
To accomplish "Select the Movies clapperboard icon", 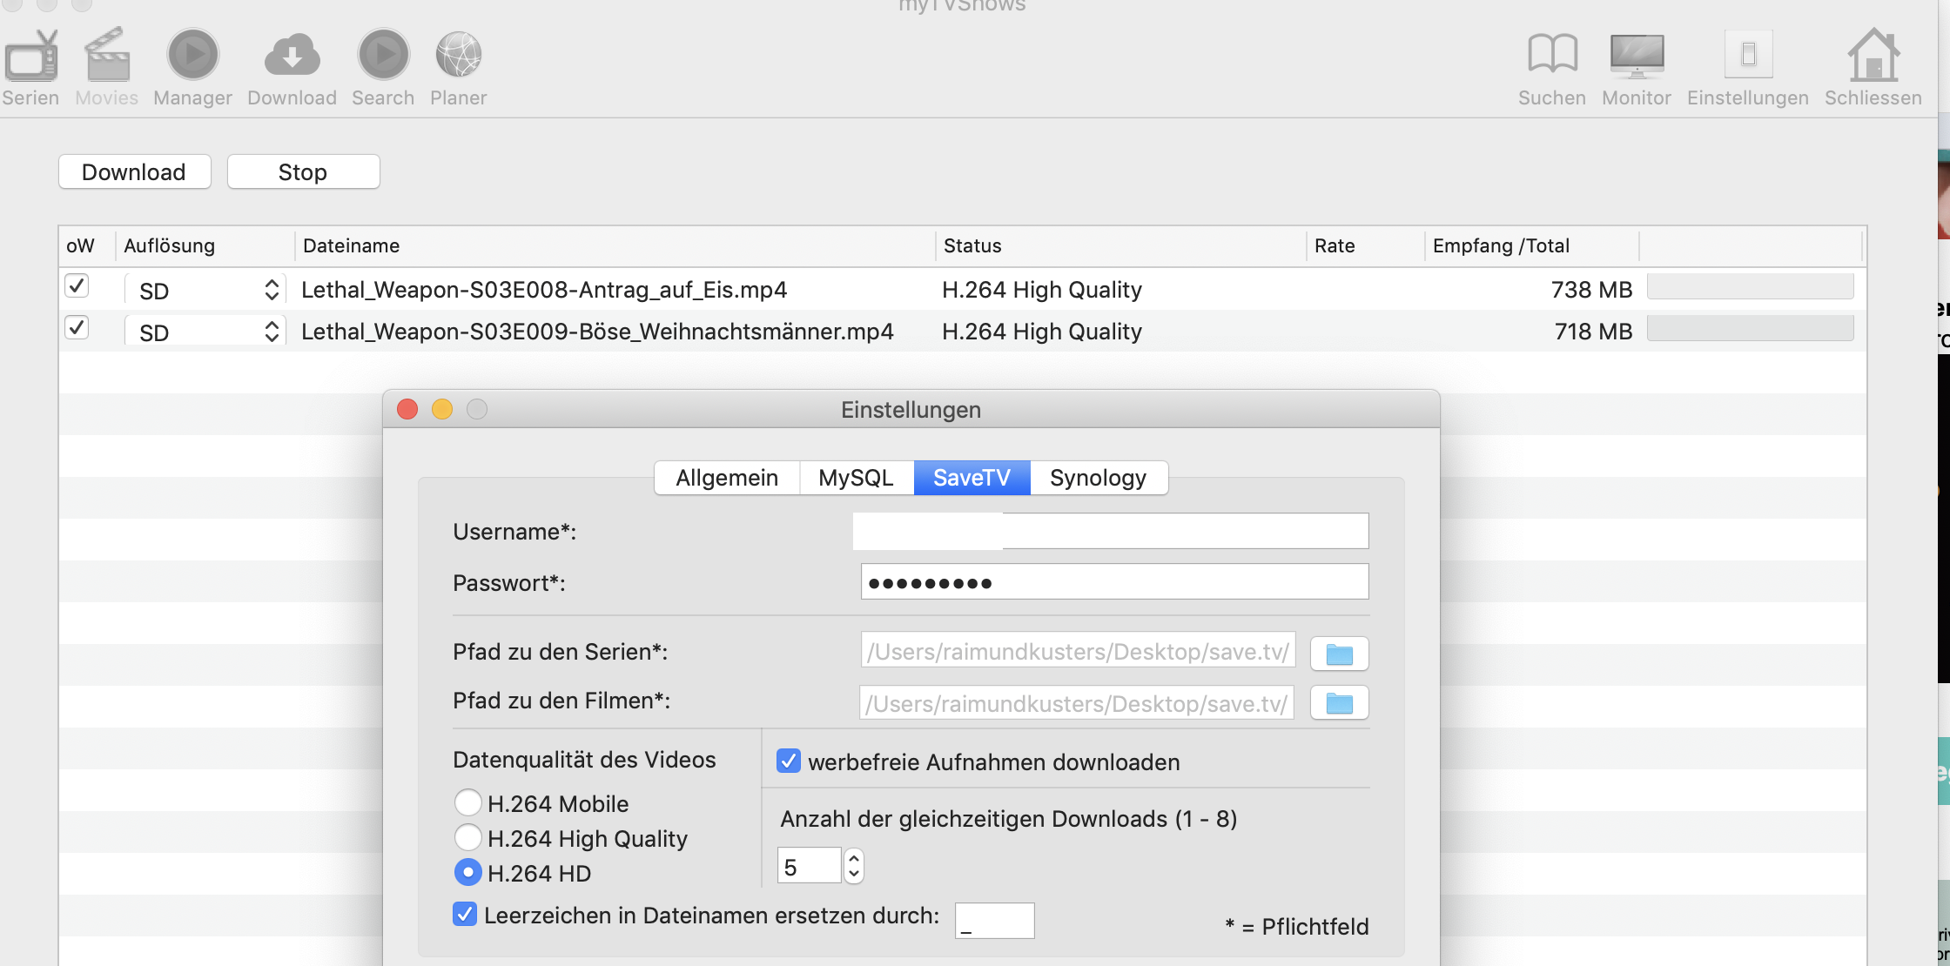I will 106,57.
